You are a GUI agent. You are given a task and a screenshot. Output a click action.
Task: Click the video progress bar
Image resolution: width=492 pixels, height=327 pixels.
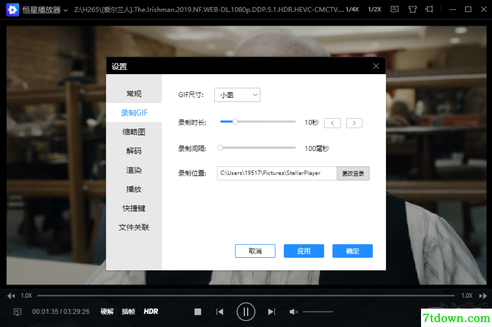(246, 295)
